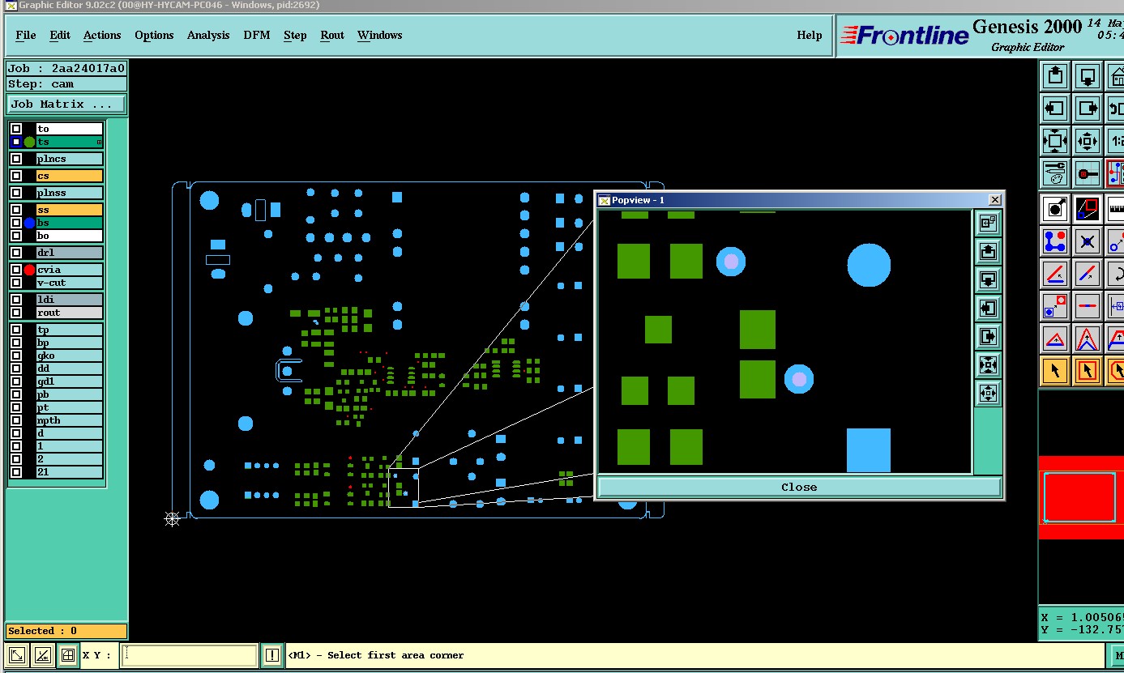
Task: Select the ruler measurement tool
Action: pyautogui.click(x=1115, y=209)
